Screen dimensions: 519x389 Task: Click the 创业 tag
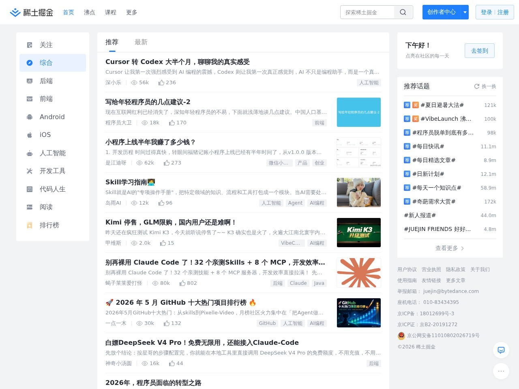(320, 163)
